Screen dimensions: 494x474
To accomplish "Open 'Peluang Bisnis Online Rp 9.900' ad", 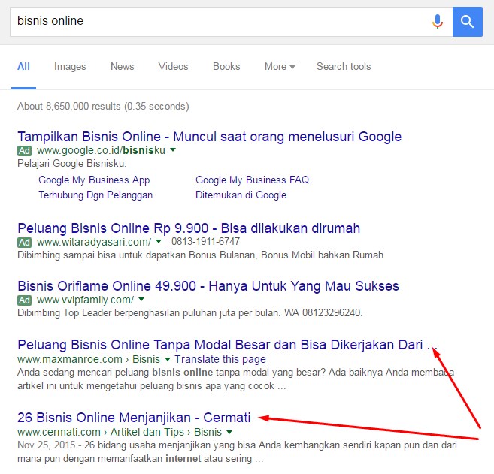I will point(189,228).
